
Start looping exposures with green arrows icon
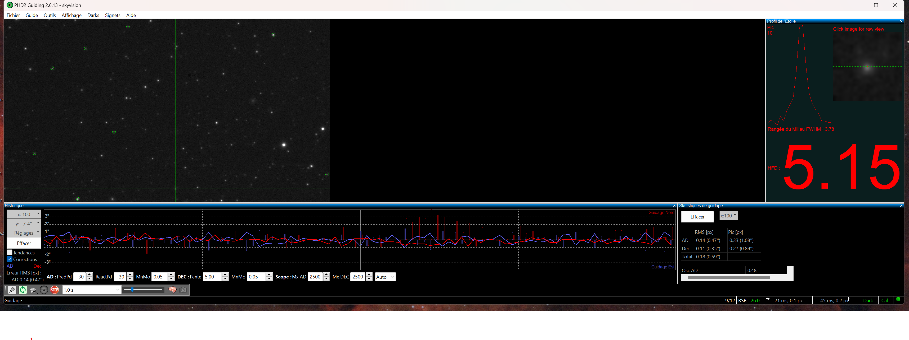[23, 290]
